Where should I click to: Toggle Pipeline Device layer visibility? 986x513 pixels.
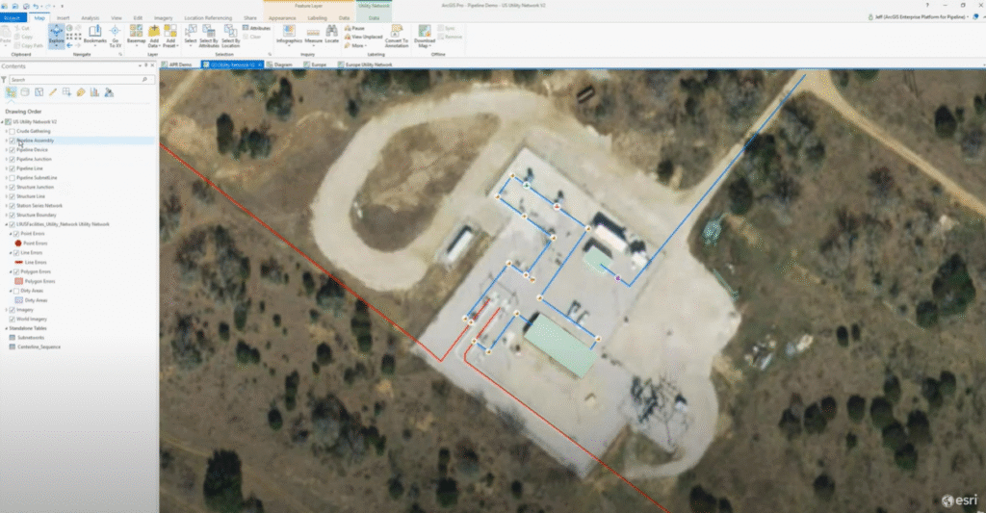click(12, 150)
